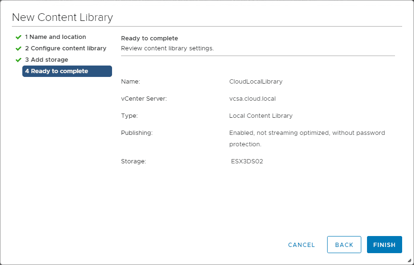This screenshot has height=265, width=414.
Task: Click the CloudLocalLibrary name value
Action: click(255, 82)
